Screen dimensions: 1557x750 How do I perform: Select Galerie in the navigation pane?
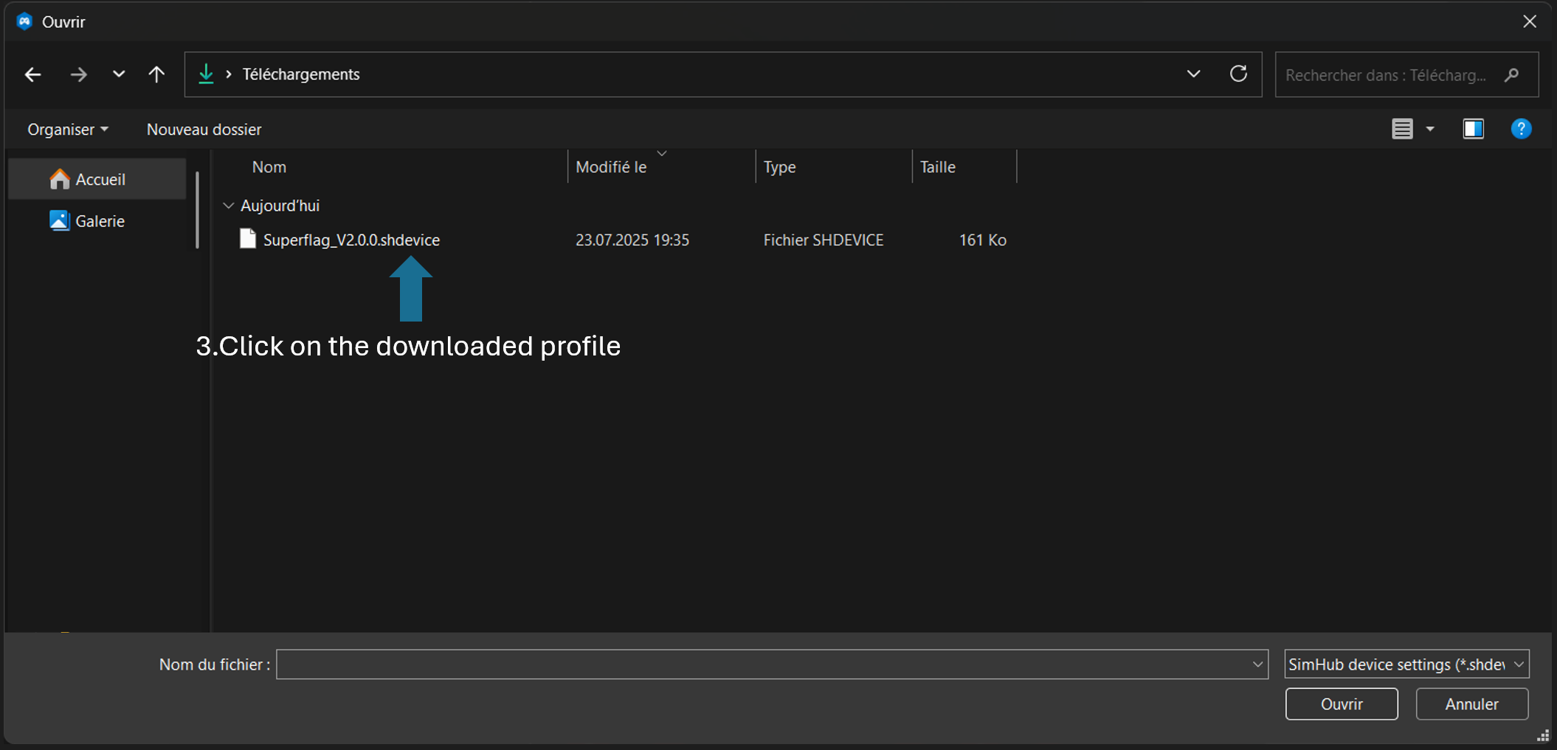[100, 221]
